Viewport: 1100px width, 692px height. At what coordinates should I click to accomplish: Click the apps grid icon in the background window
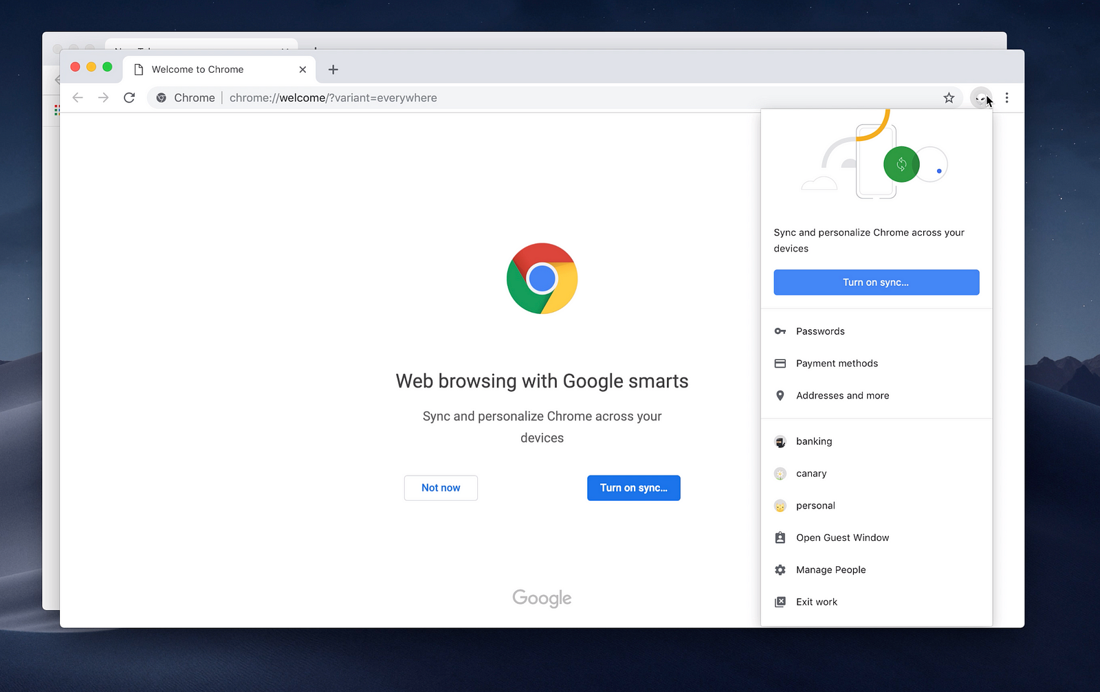pyautogui.click(x=57, y=110)
